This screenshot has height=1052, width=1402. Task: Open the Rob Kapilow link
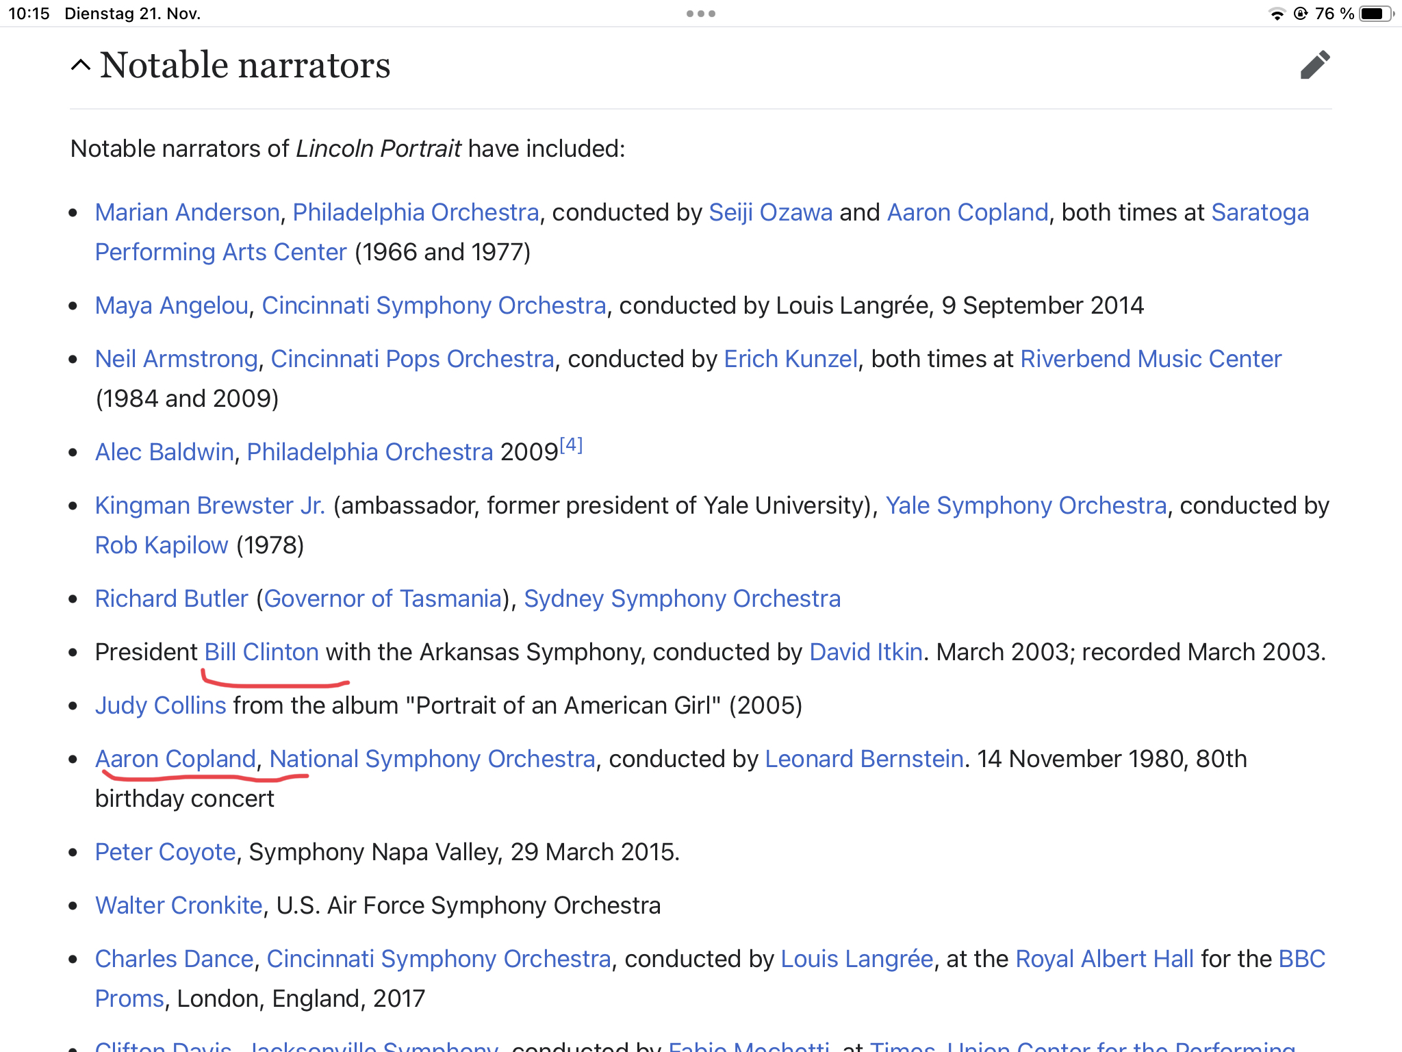click(162, 545)
